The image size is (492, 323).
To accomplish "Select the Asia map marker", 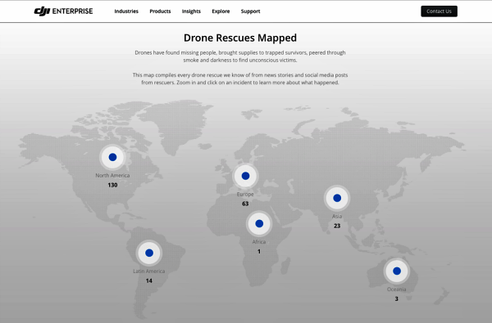I will click(337, 198).
